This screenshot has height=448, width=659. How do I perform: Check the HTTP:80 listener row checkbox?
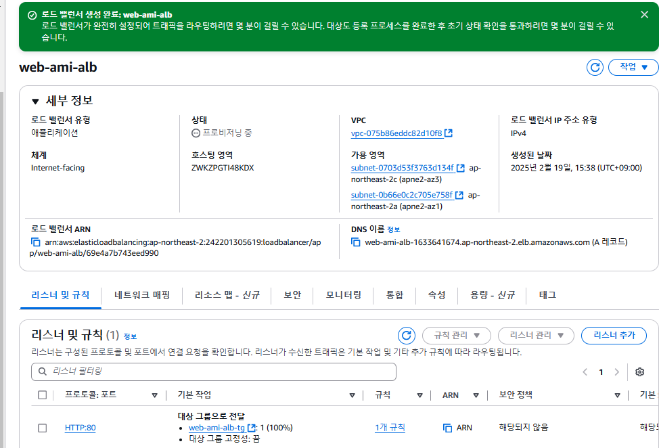(x=43, y=428)
